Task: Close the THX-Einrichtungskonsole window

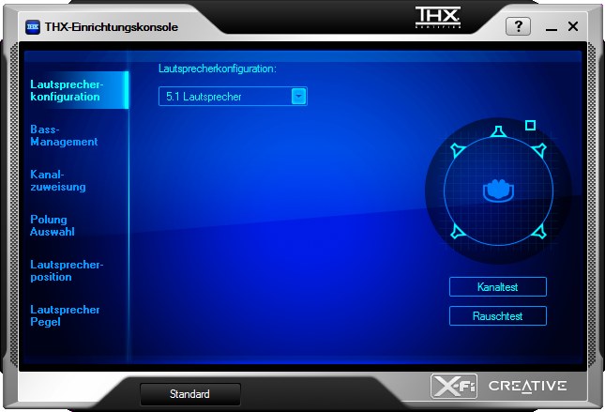Action: 573,26
